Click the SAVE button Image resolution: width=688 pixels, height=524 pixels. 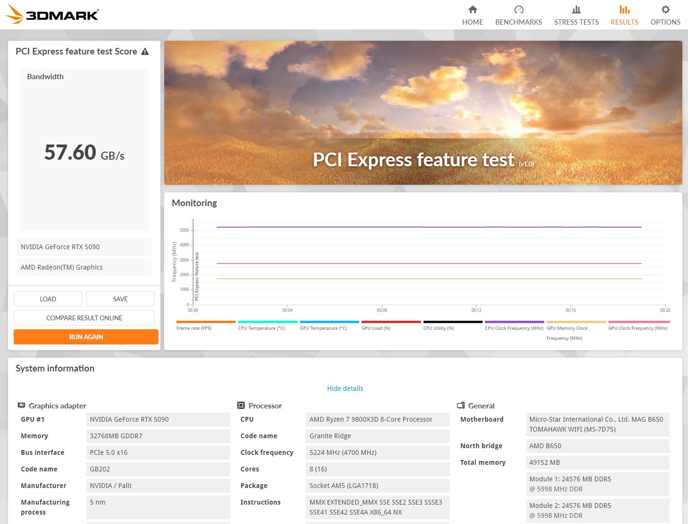(x=120, y=299)
